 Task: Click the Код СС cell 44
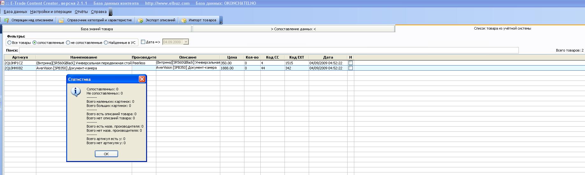[272, 68]
